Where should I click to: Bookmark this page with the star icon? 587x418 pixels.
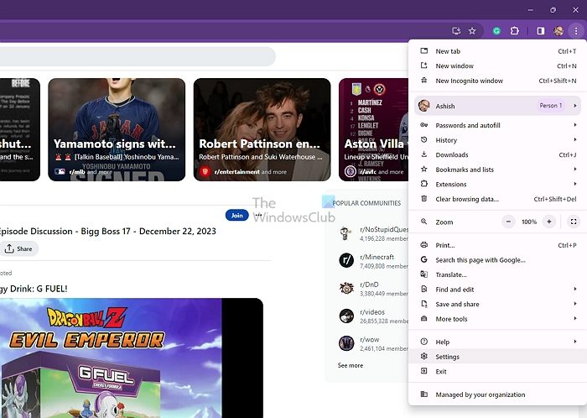[x=472, y=31]
